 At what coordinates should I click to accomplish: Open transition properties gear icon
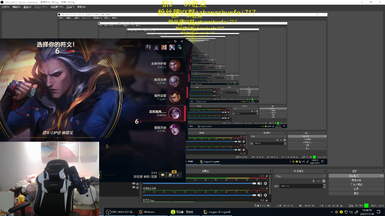(x=323, y=181)
